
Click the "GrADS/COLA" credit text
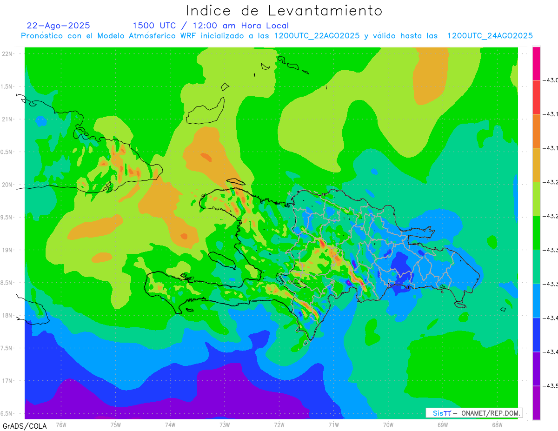click(x=25, y=426)
